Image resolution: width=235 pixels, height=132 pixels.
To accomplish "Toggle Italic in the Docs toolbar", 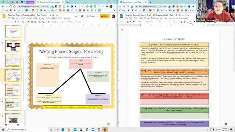I will tap(184, 22).
